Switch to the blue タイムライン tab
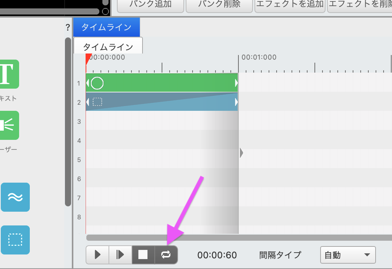Screen dimensions: 392x269 [106, 27]
